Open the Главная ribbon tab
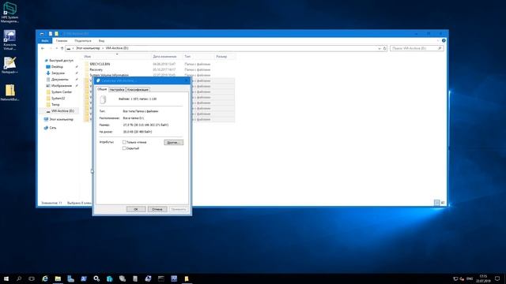506x284 pixels. tap(62, 40)
